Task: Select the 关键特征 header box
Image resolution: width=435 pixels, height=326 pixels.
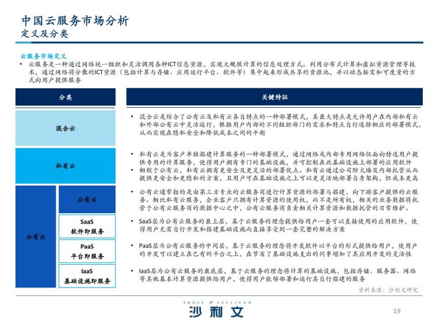Action: 274,97
